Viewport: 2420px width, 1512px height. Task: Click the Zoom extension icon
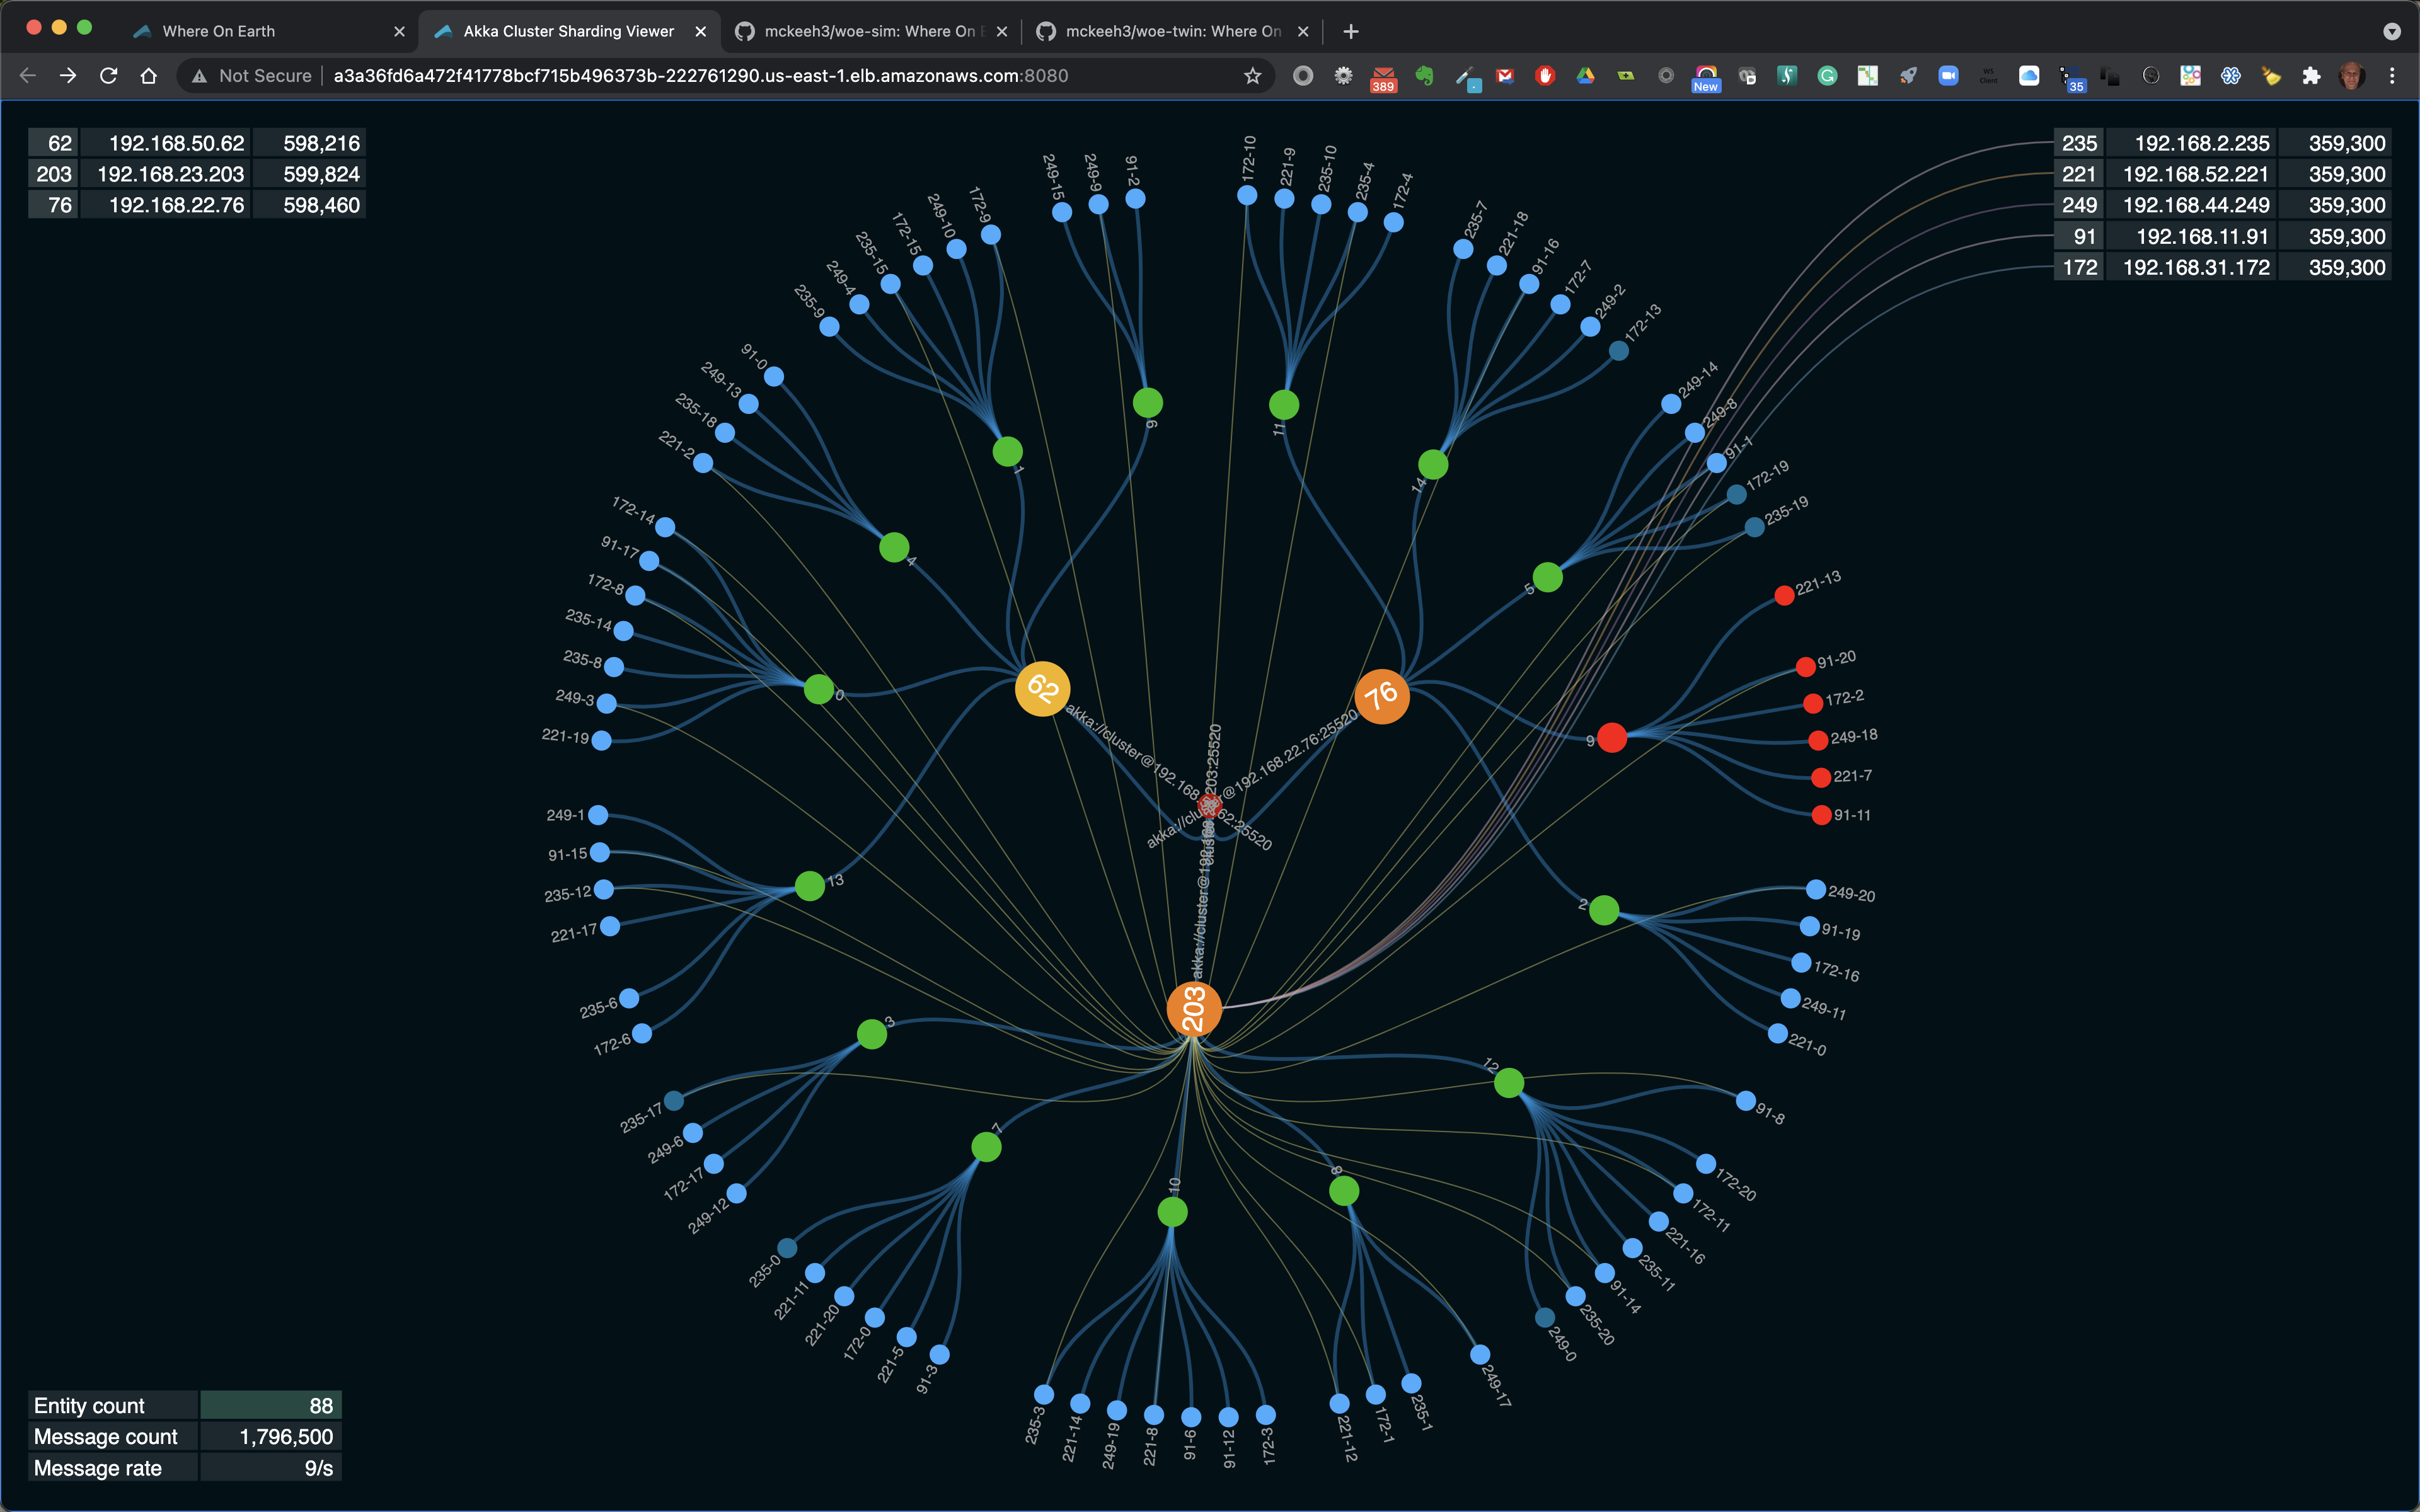(x=1948, y=76)
